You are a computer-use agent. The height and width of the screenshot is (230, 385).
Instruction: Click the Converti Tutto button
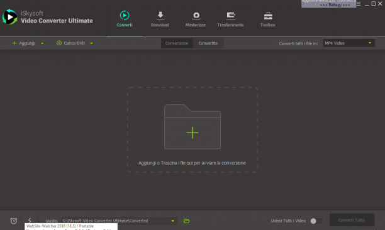pos(352,220)
